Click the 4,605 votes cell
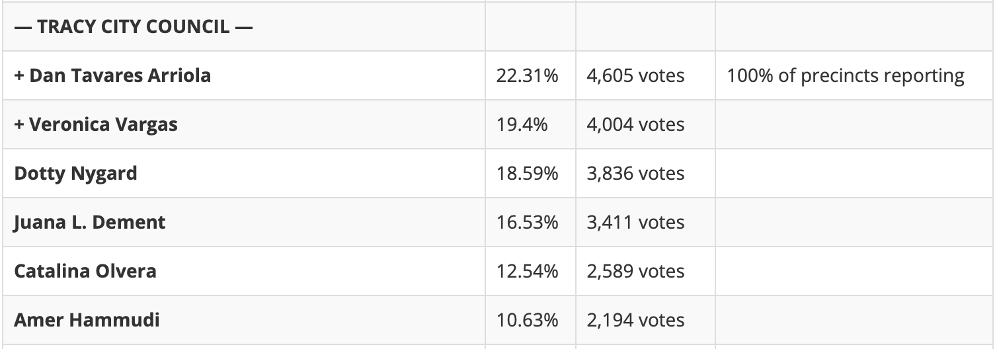 tap(635, 76)
